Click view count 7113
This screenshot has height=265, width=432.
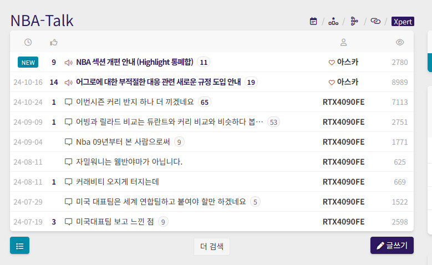(x=400, y=102)
